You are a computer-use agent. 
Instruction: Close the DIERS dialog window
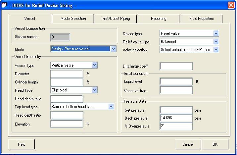pyautogui.click(x=231, y=5)
